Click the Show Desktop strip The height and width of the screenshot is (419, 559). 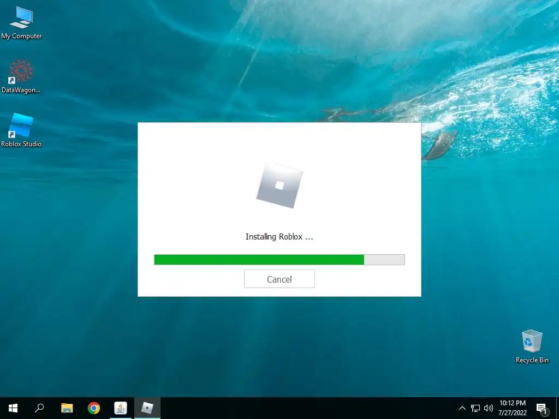[557, 408]
